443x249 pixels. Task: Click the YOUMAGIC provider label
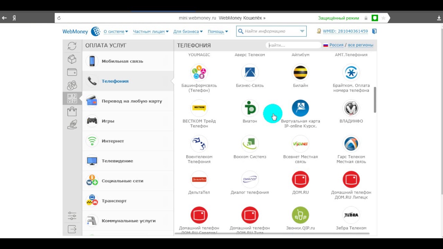(x=199, y=55)
